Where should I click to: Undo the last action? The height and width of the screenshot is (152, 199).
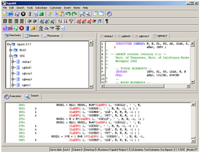pos(68,14)
